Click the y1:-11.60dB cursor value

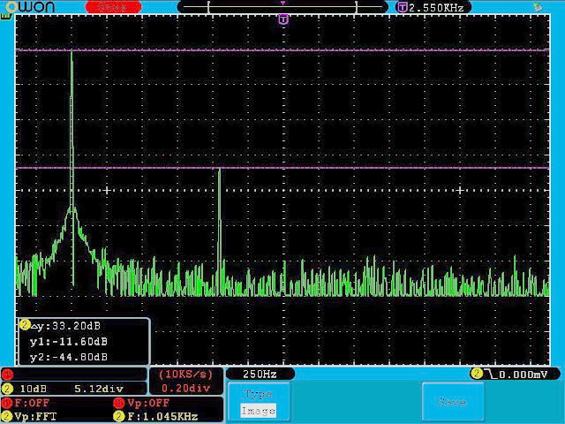[x=69, y=341]
